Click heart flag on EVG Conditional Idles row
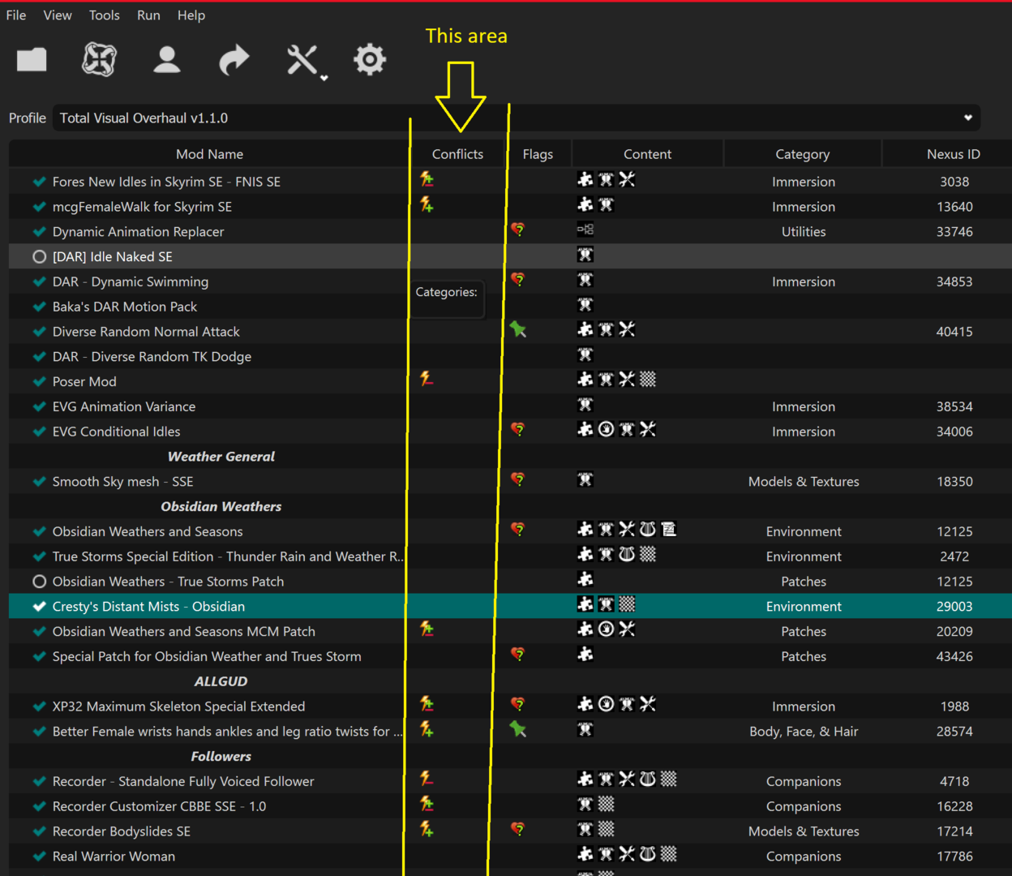The height and width of the screenshot is (876, 1012). click(x=517, y=429)
